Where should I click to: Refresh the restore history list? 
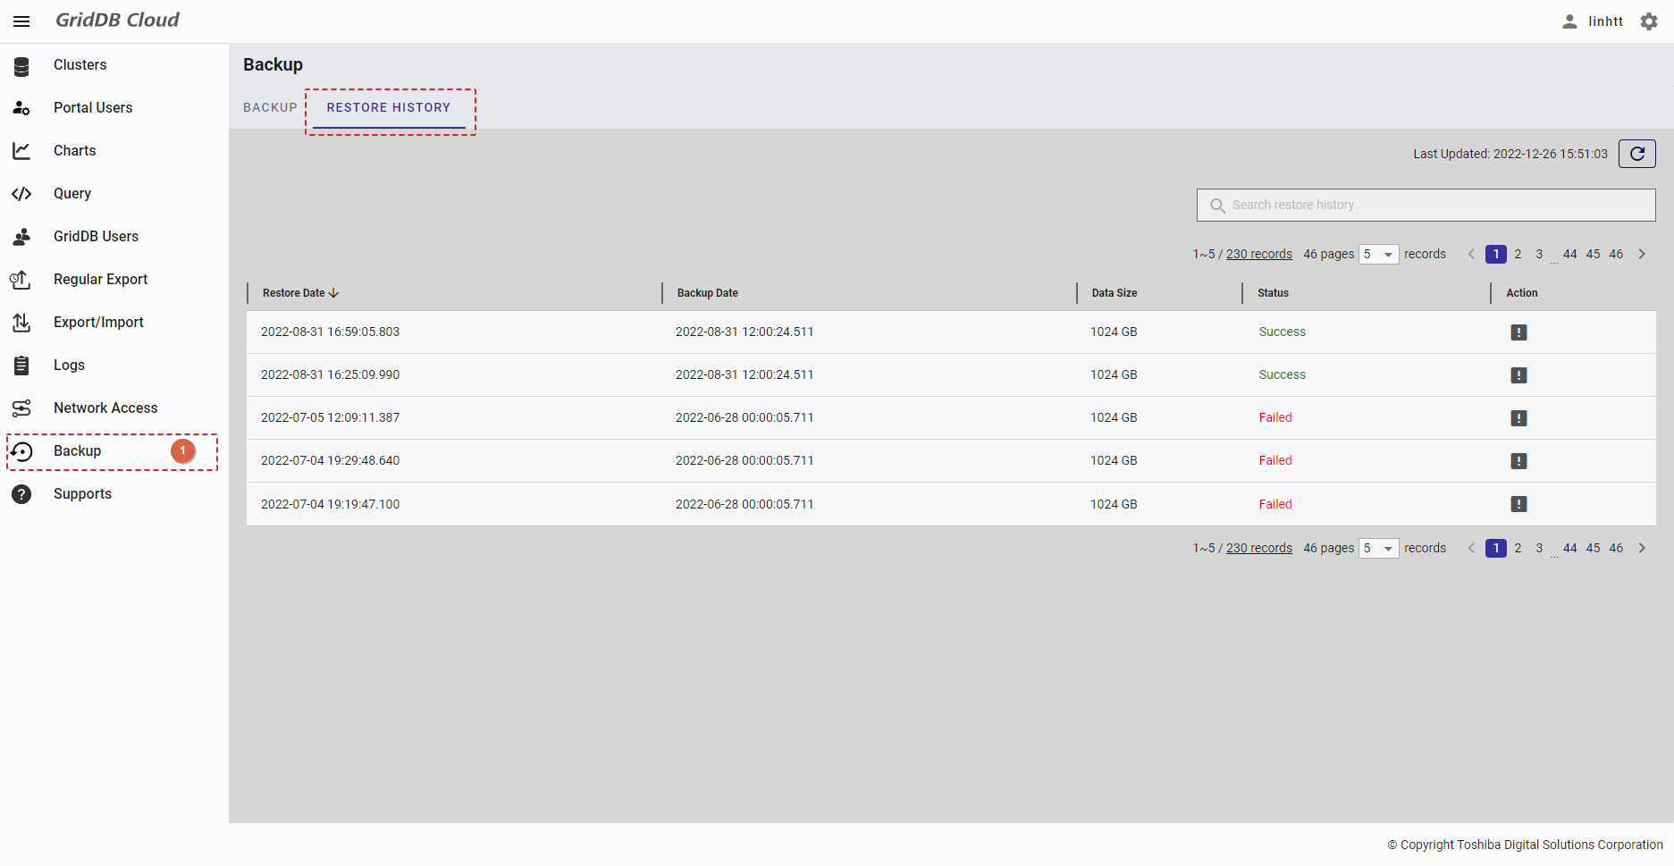coord(1636,154)
